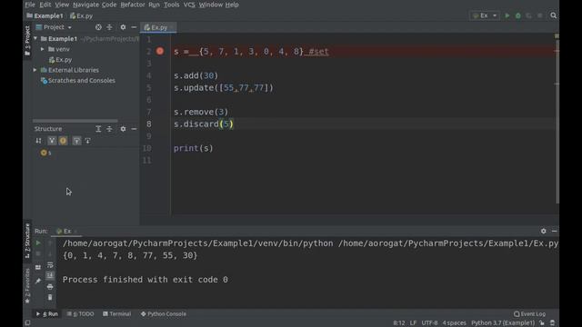
Task: Remove the breakpoint on line 2
Action: pos(160,51)
